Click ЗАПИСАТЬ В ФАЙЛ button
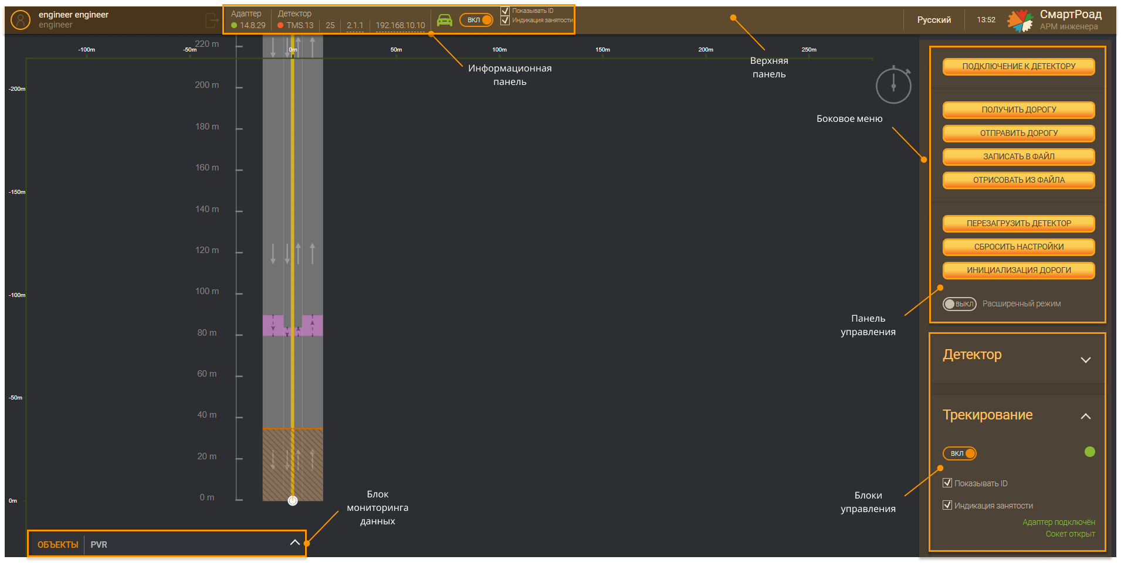 1019,156
